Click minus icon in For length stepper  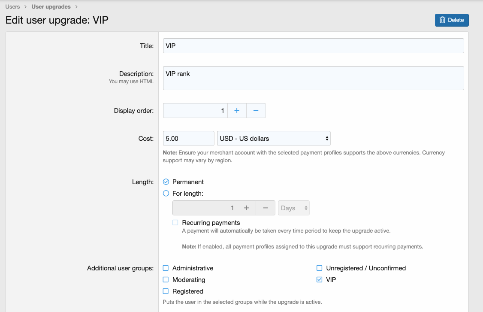(266, 208)
